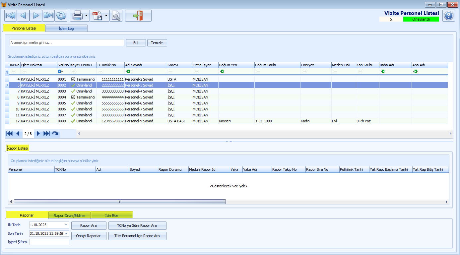This screenshot has height=255, width=460.
Task: Open the wrench document settings icon
Action: coord(116,16)
